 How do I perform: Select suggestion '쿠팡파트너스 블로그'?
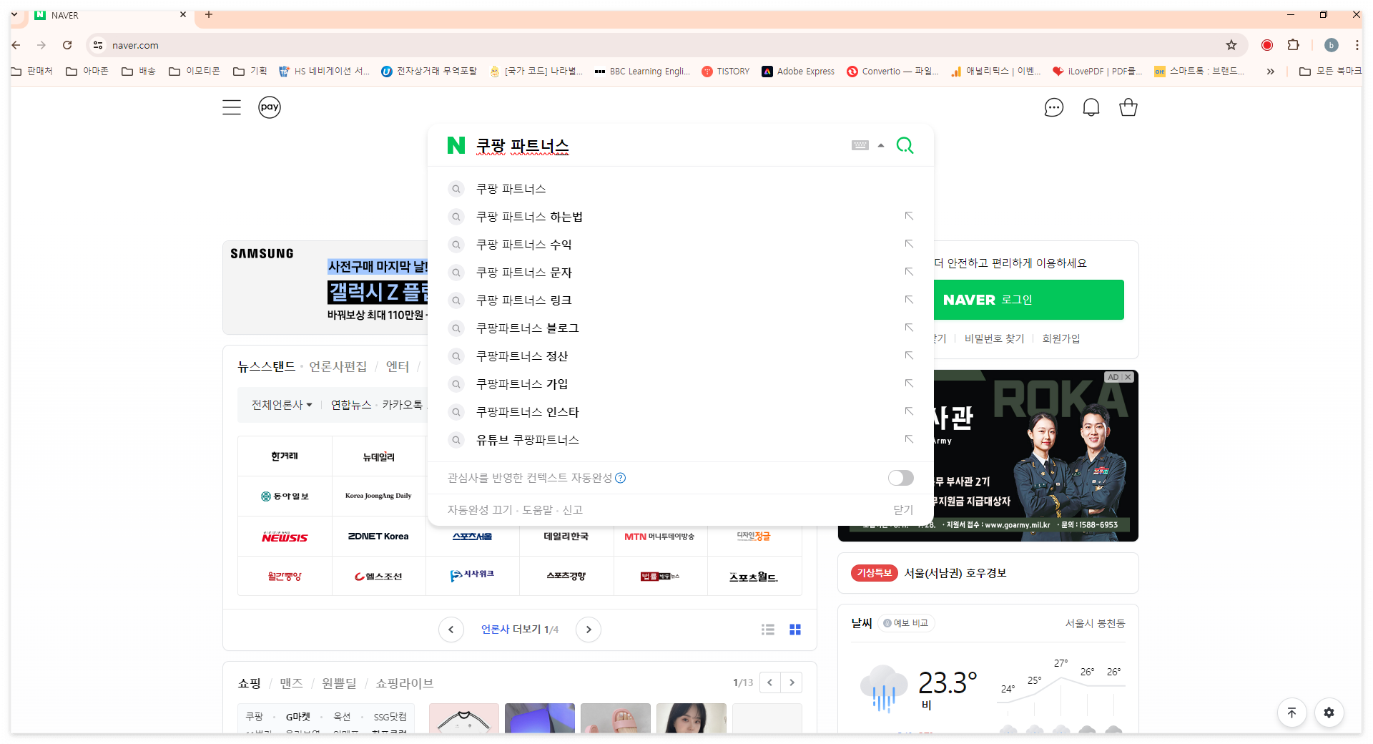528,328
